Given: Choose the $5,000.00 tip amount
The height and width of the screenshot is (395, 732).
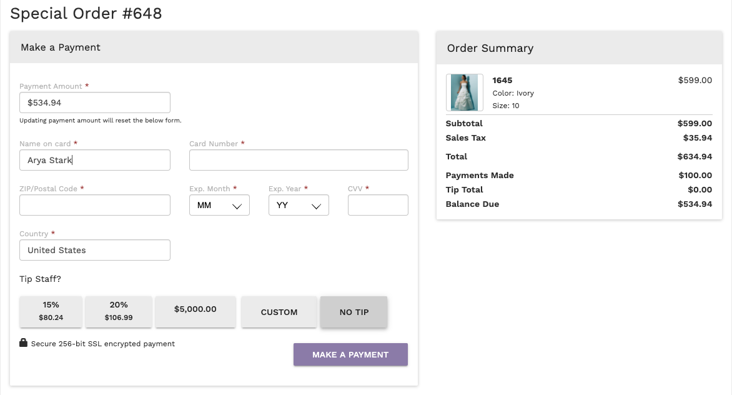Looking at the screenshot, I should (195, 311).
